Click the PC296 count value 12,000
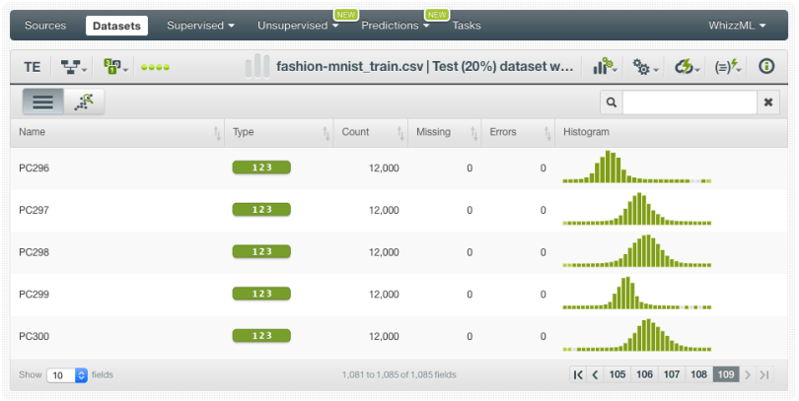 click(x=384, y=167)
